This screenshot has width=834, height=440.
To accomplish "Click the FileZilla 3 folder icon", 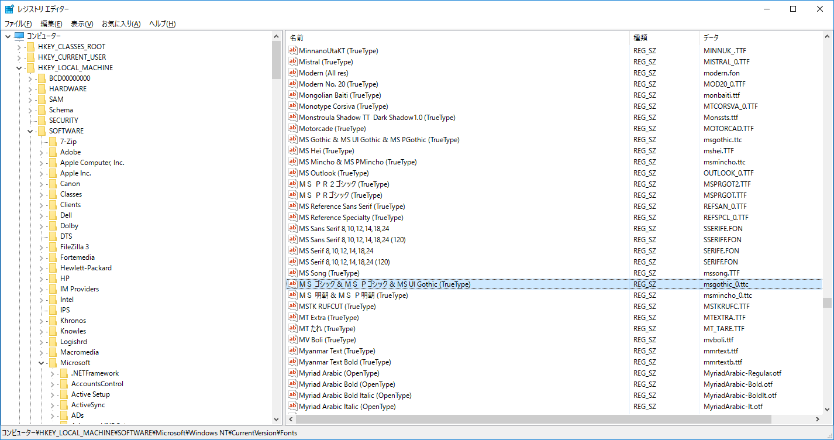I will tap(53, 247).
